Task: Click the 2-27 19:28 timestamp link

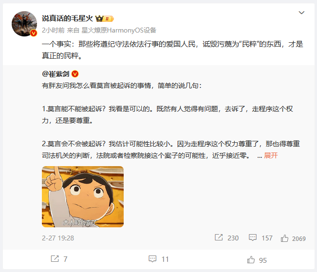Action: (x=58, y=238)
